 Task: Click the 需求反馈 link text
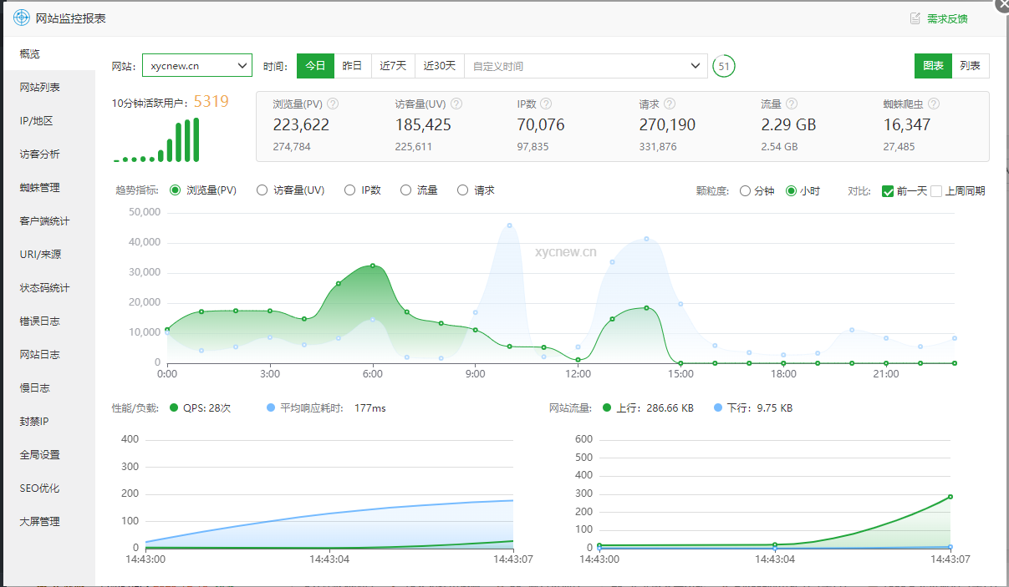(x=947, y=18)
